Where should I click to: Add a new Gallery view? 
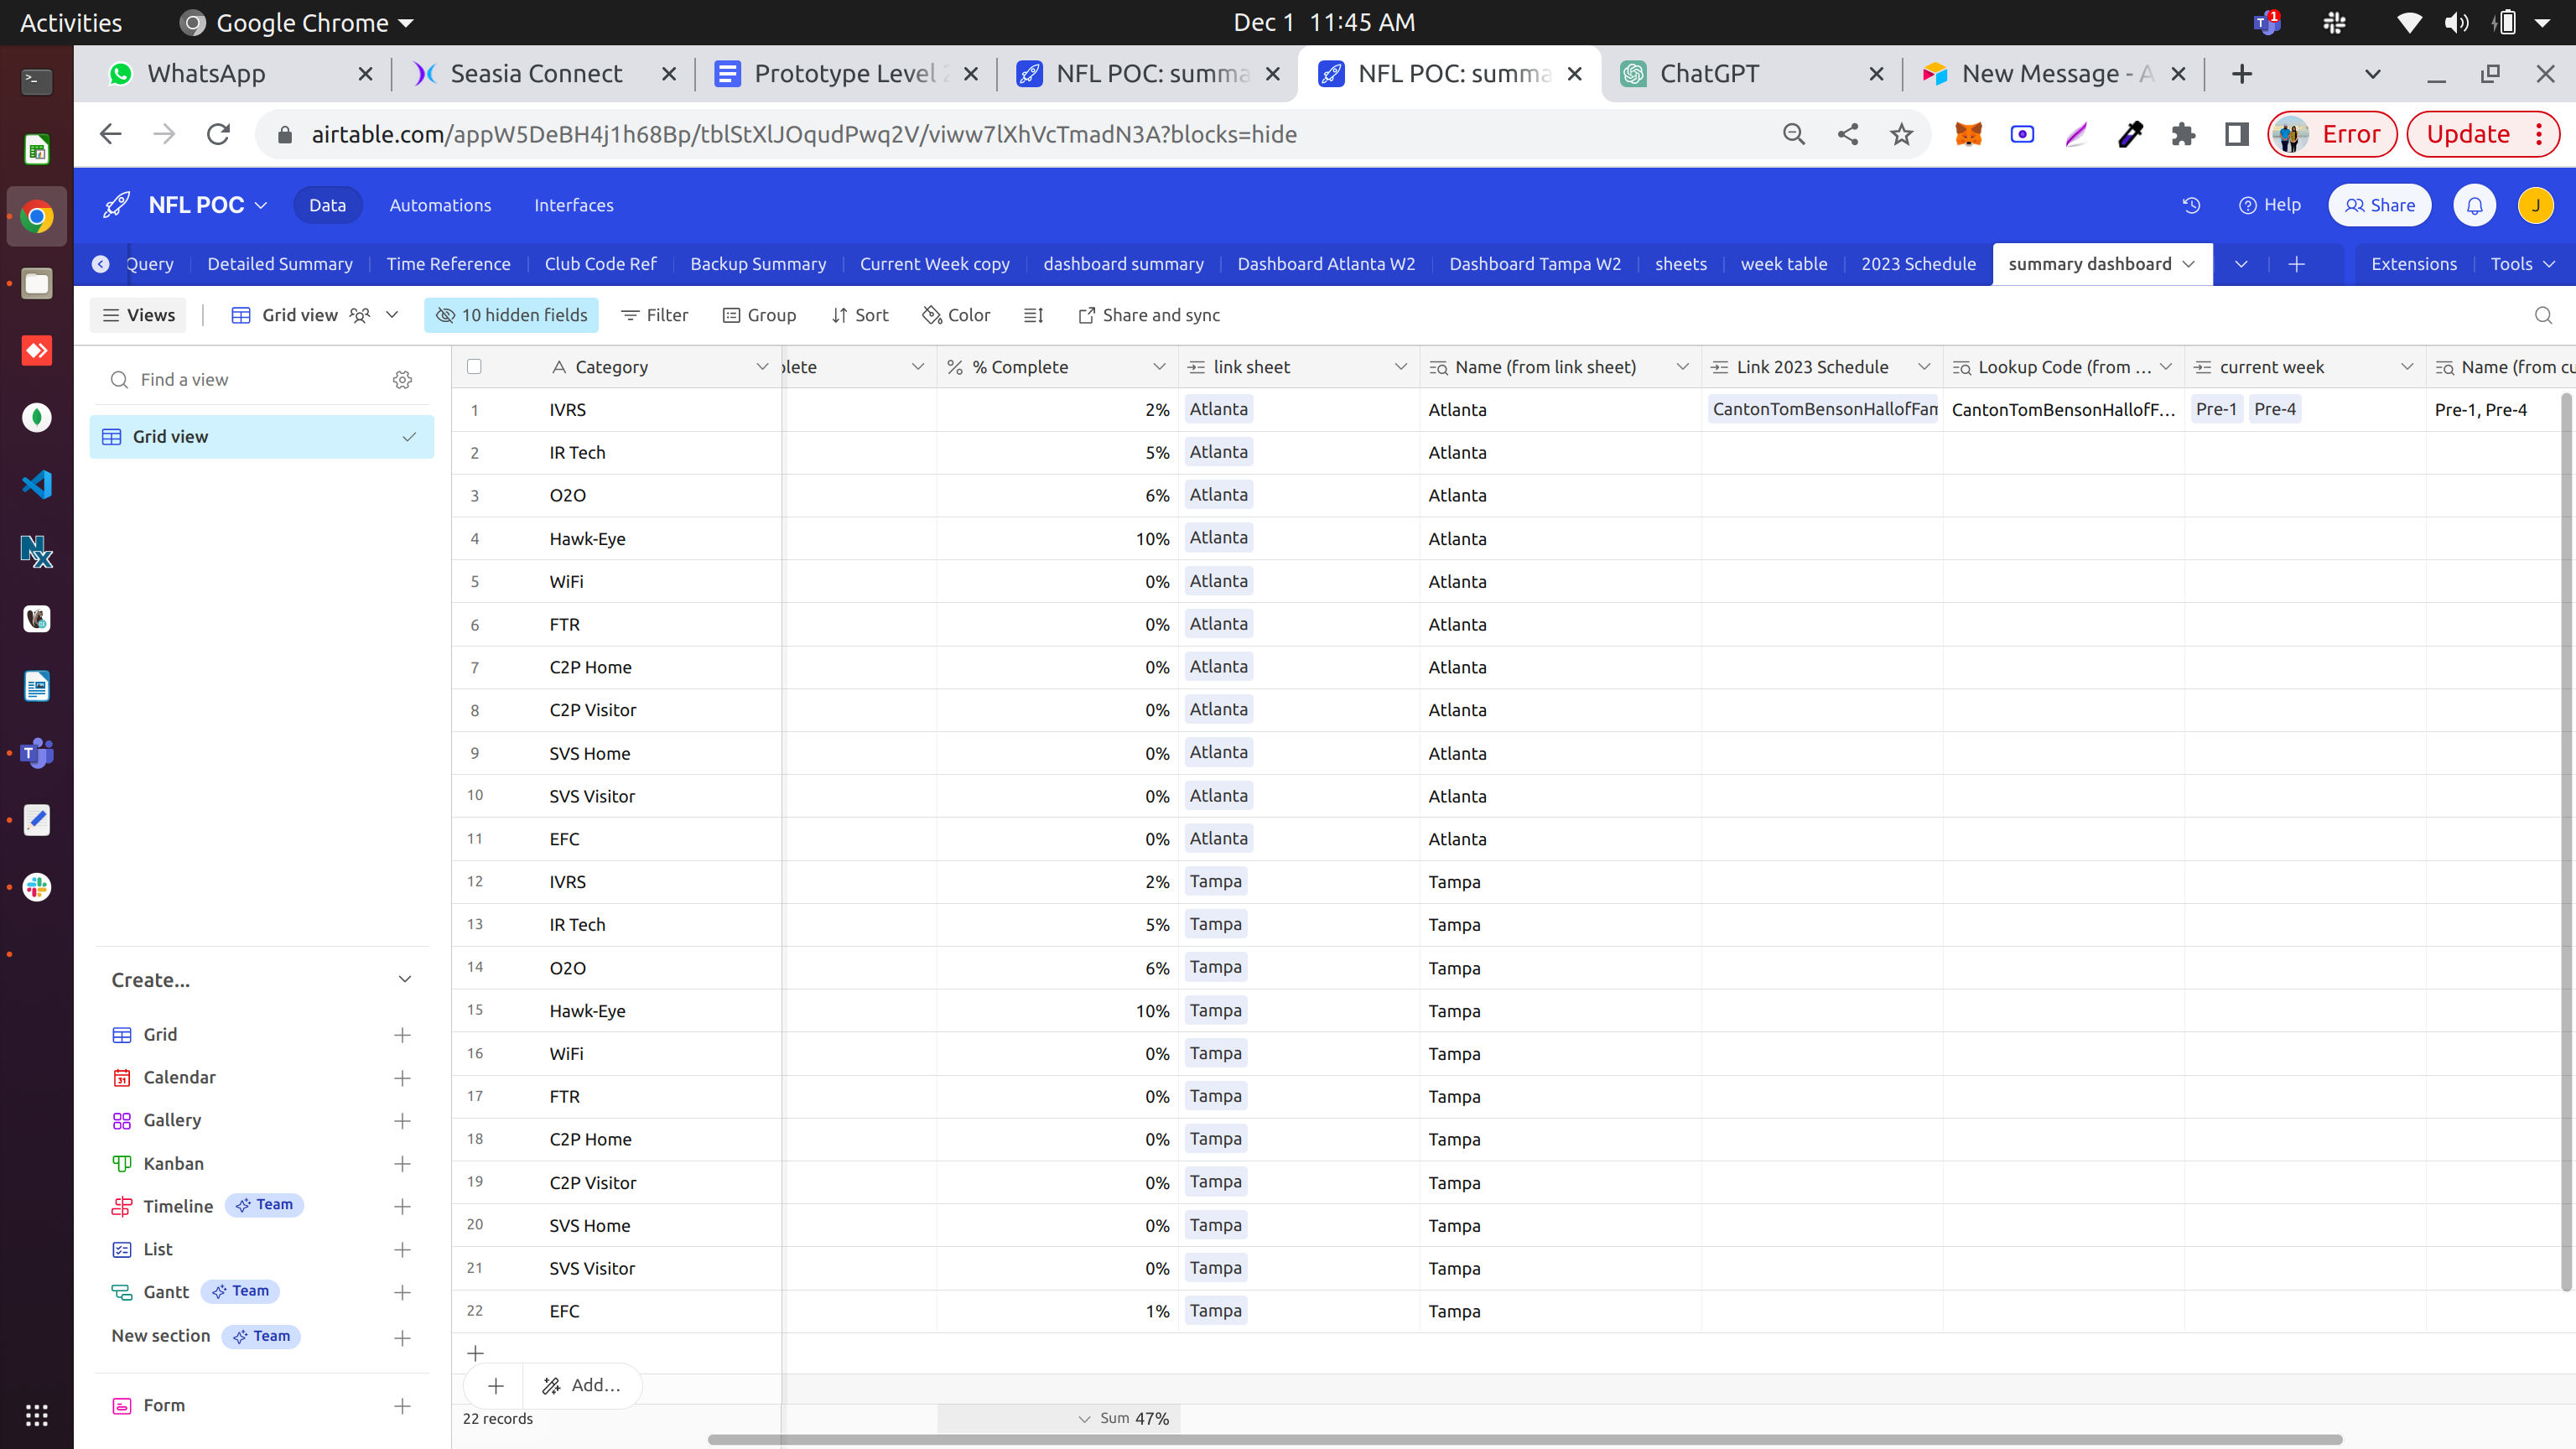coord(402,1121)
